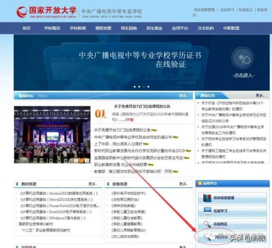The image size is (272, 248).
Task: Click the magnifier icon beside 在线验证
Action: point(207,224)
